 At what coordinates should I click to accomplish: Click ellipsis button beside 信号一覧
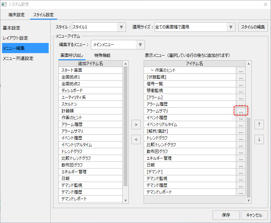pyautogui.click(x=241, y=84)
